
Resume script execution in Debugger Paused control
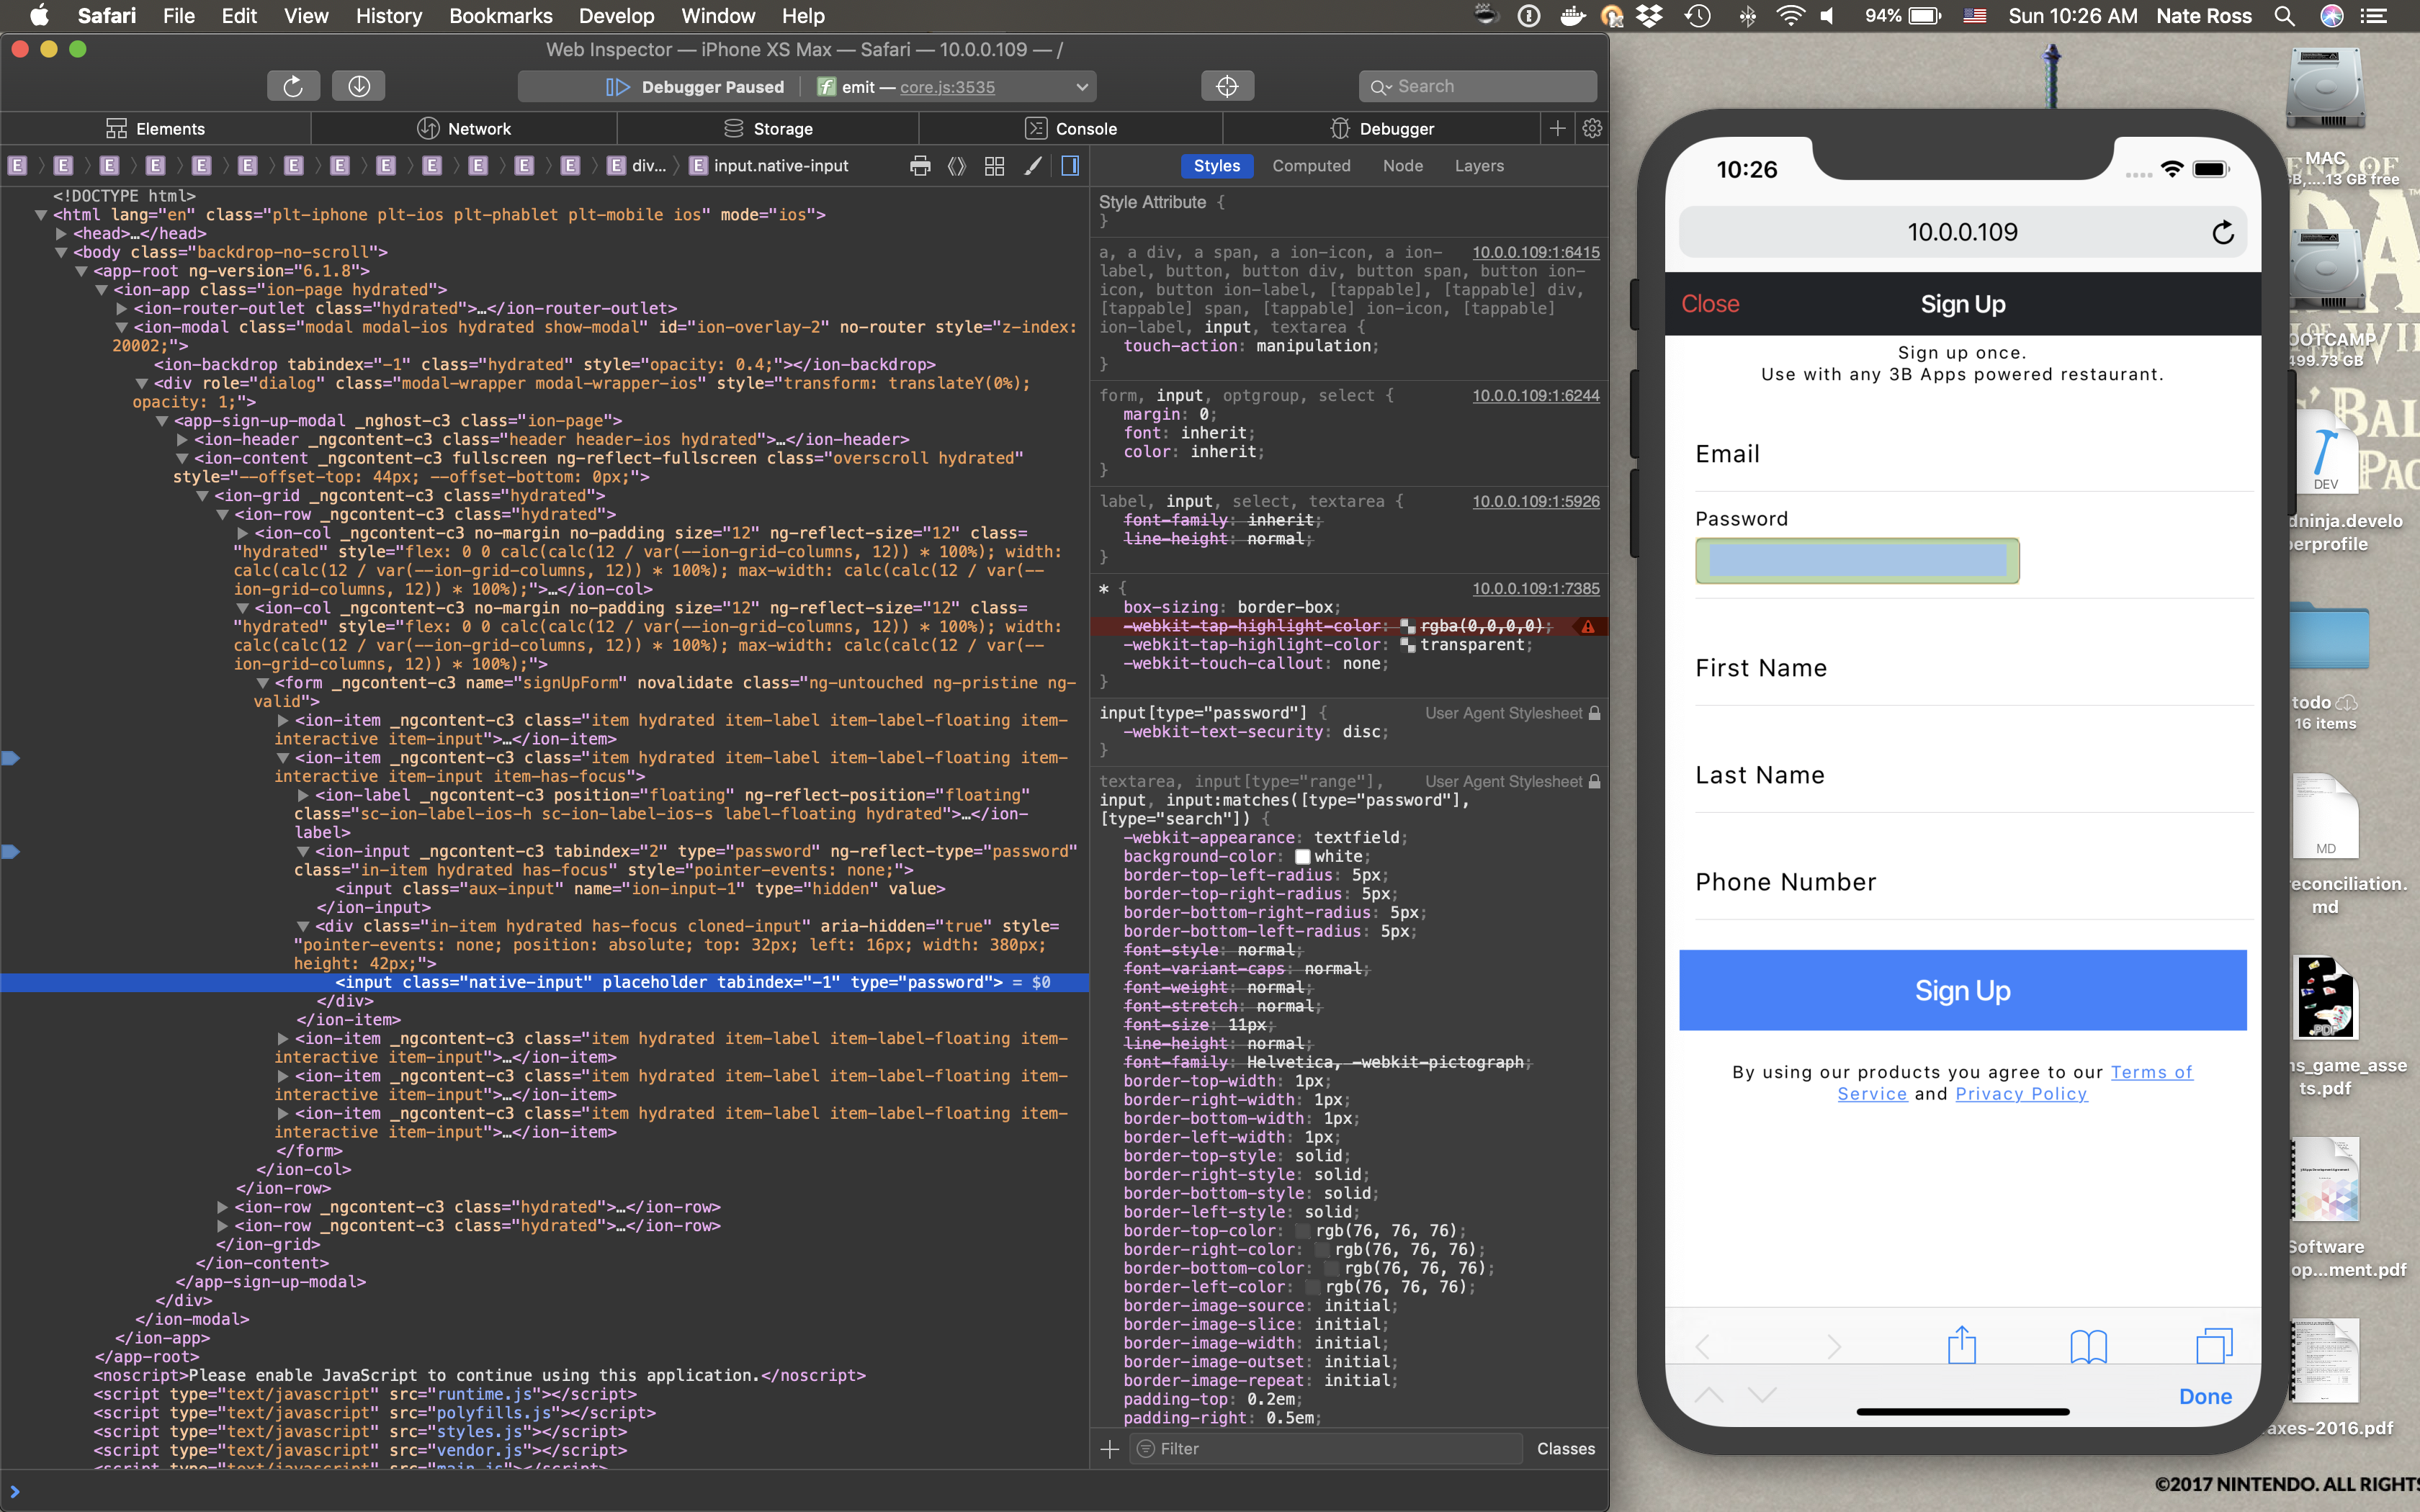coord(618,87)
